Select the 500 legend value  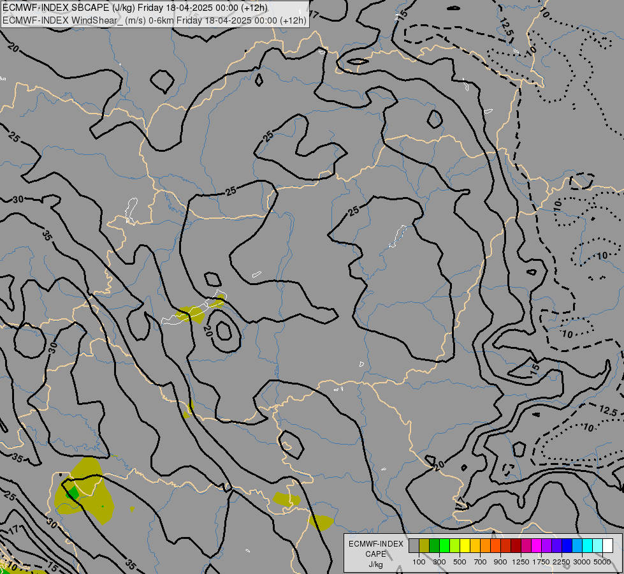[x=460, y=562]
